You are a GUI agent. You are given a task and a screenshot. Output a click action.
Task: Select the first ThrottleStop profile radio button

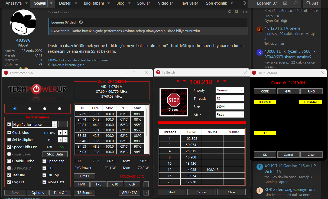coord(15,109)
